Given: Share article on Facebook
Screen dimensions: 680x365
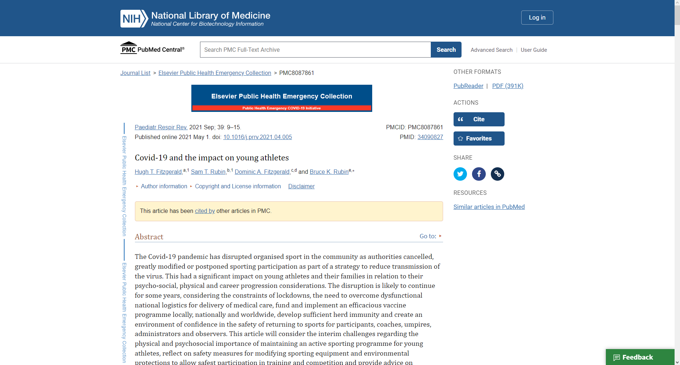Looking at the screenshot, I should point(479,174).
